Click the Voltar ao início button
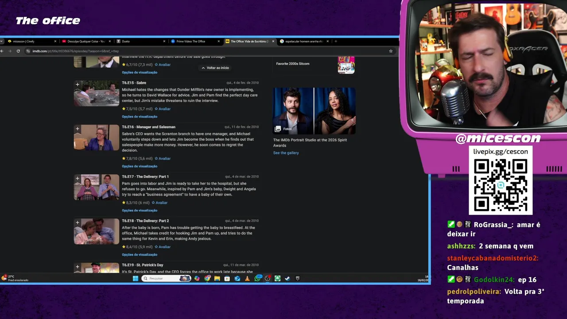Viewport: 567px width, 319px height. click(215, 68)
